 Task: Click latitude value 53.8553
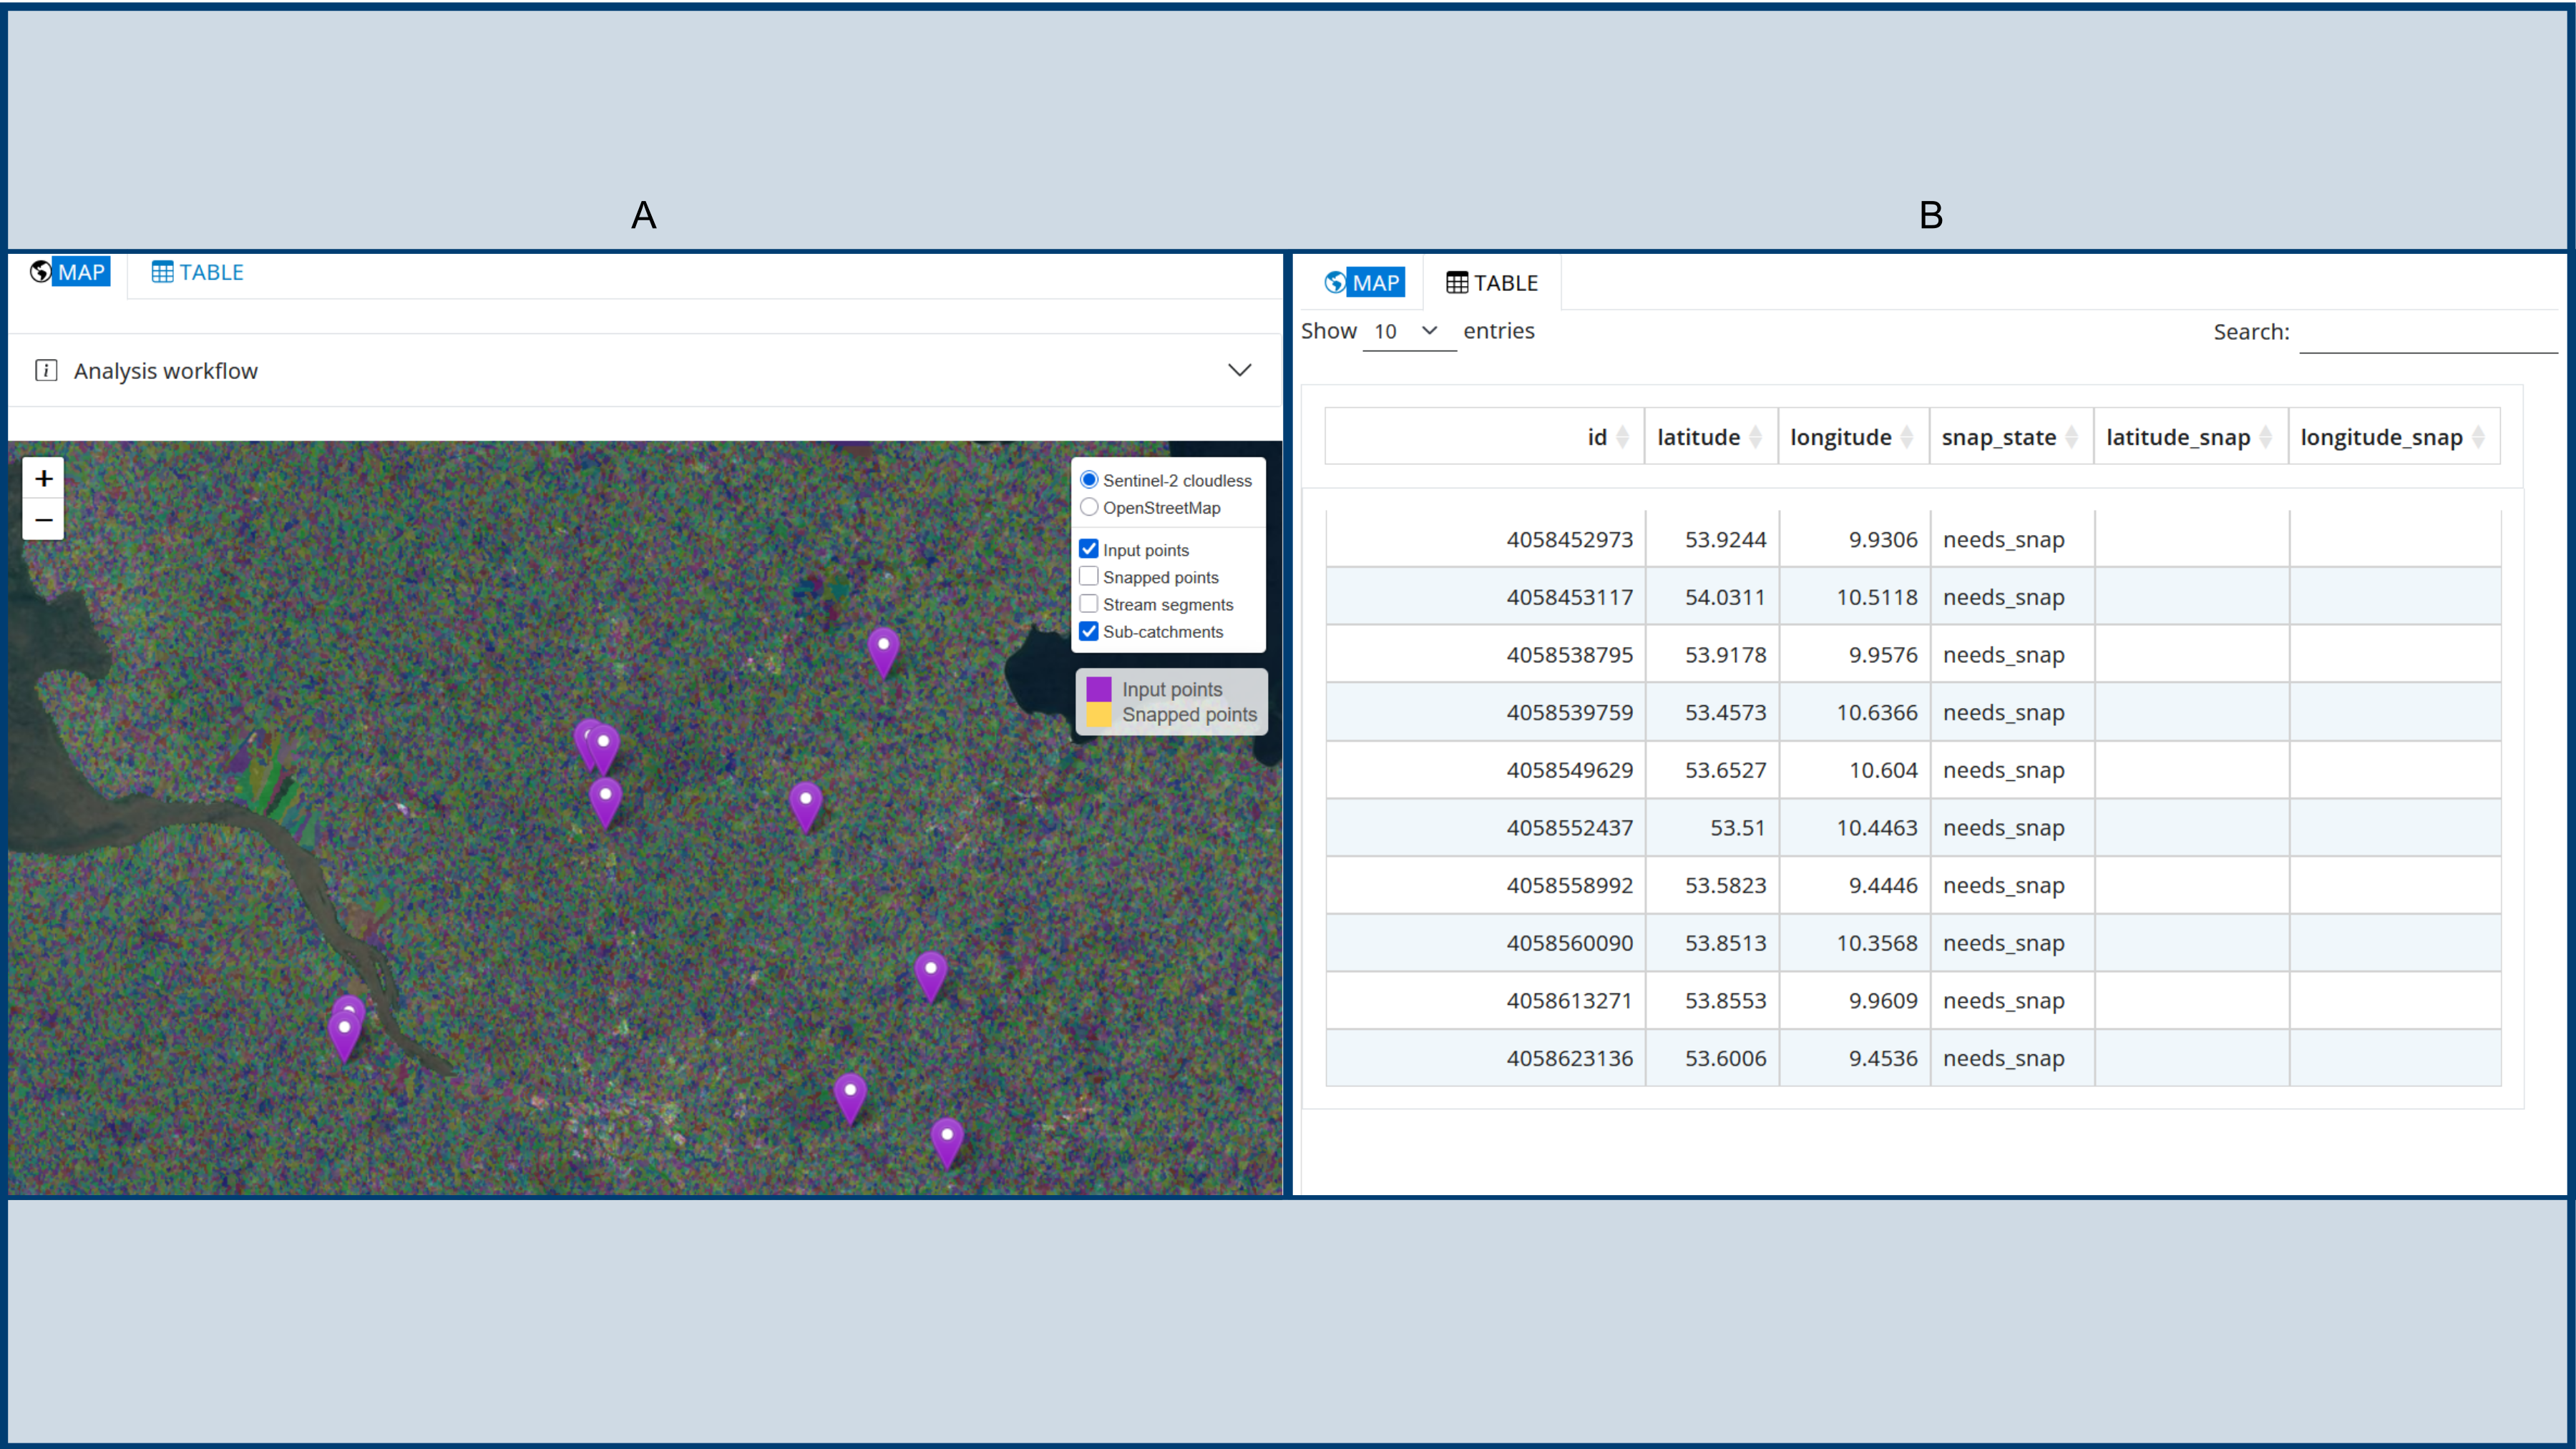pos(1725,1001)
